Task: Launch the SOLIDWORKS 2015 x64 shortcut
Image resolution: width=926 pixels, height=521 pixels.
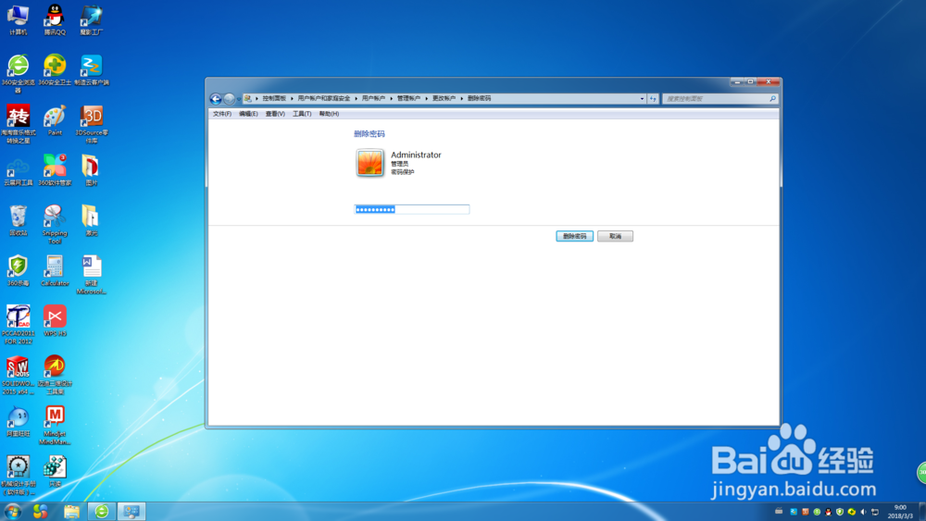Action: click(x=19, y=374)
